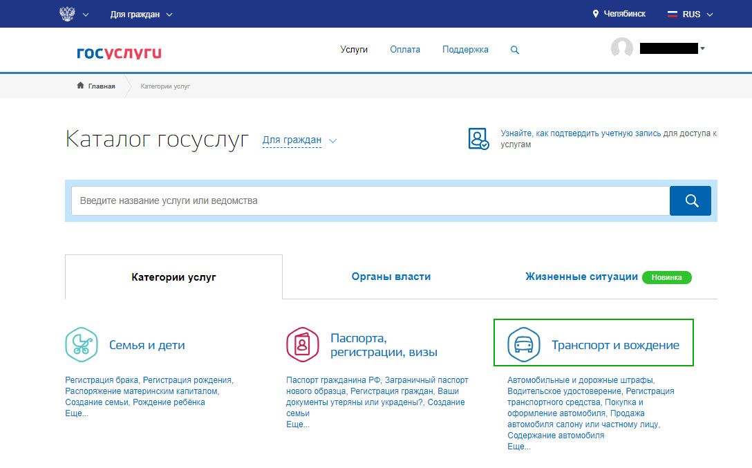The height and width of the screenshot is (468, 752).
Task: Switch to the 'Органы власти' tab
Action: pyautogui.click(x=391, y=277)
